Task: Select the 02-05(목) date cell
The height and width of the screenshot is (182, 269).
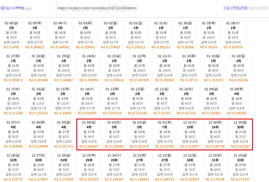Action: coord(35,23)
